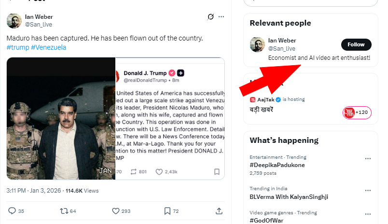
Task: Join the AajTak +120 listeners space
Action: click(x=356, y=112)
